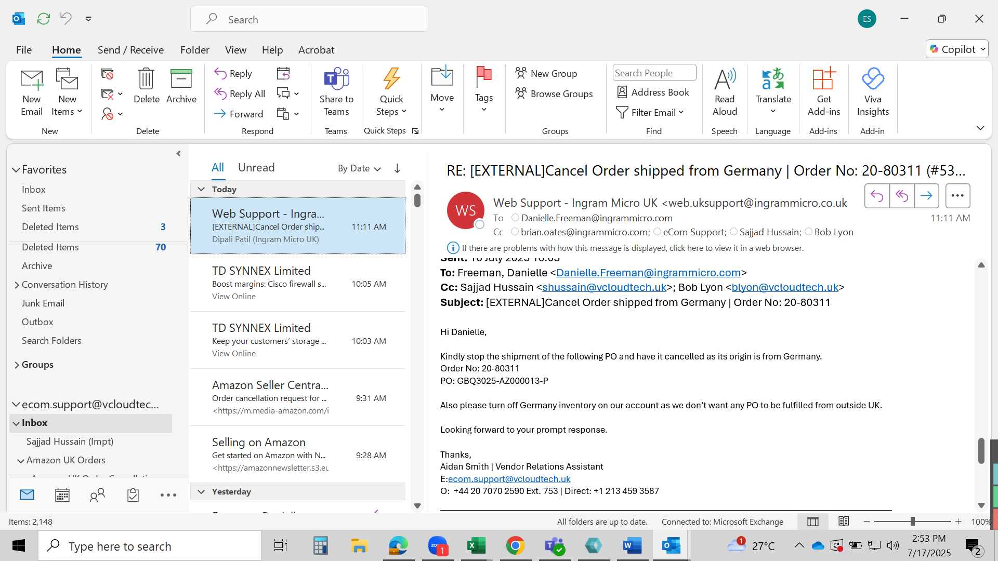
Task: Click ecom.support@vcloudtech.uk signature link
Action: click(509, 479)
